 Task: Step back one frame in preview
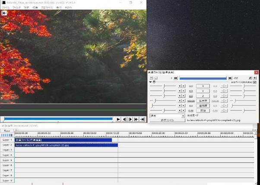pyautogui.click(x=124, y=119)
